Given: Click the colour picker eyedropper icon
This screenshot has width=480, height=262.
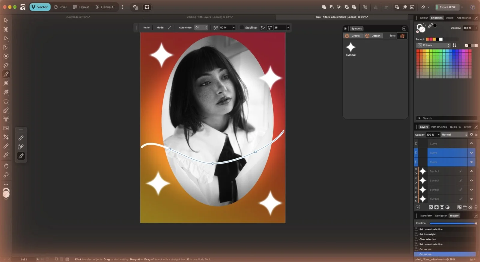Looking at the screenshot, I should 430,26.
